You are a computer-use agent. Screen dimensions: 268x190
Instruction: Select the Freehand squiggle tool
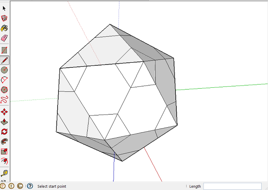coord(4,100)
